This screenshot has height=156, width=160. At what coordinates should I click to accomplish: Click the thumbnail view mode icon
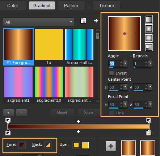click(83, 21)
